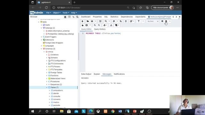Viewport: 205px width, 115px height.
Task: Collapse the clinica schema node
Action: tap(44, 52)
